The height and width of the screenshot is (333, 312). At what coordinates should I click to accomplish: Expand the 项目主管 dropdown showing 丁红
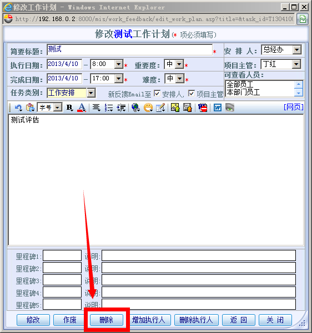(x=296, y=64)
